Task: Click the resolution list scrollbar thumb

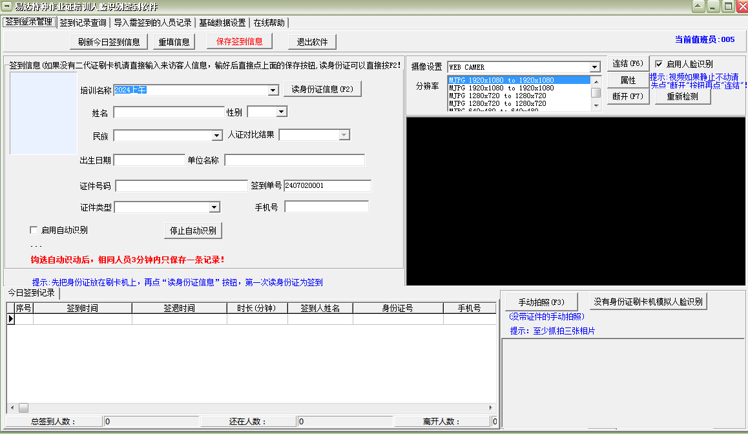Action: click(596, 92)
